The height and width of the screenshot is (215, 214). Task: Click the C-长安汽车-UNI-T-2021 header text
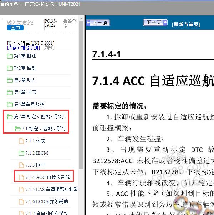(31, 43)
